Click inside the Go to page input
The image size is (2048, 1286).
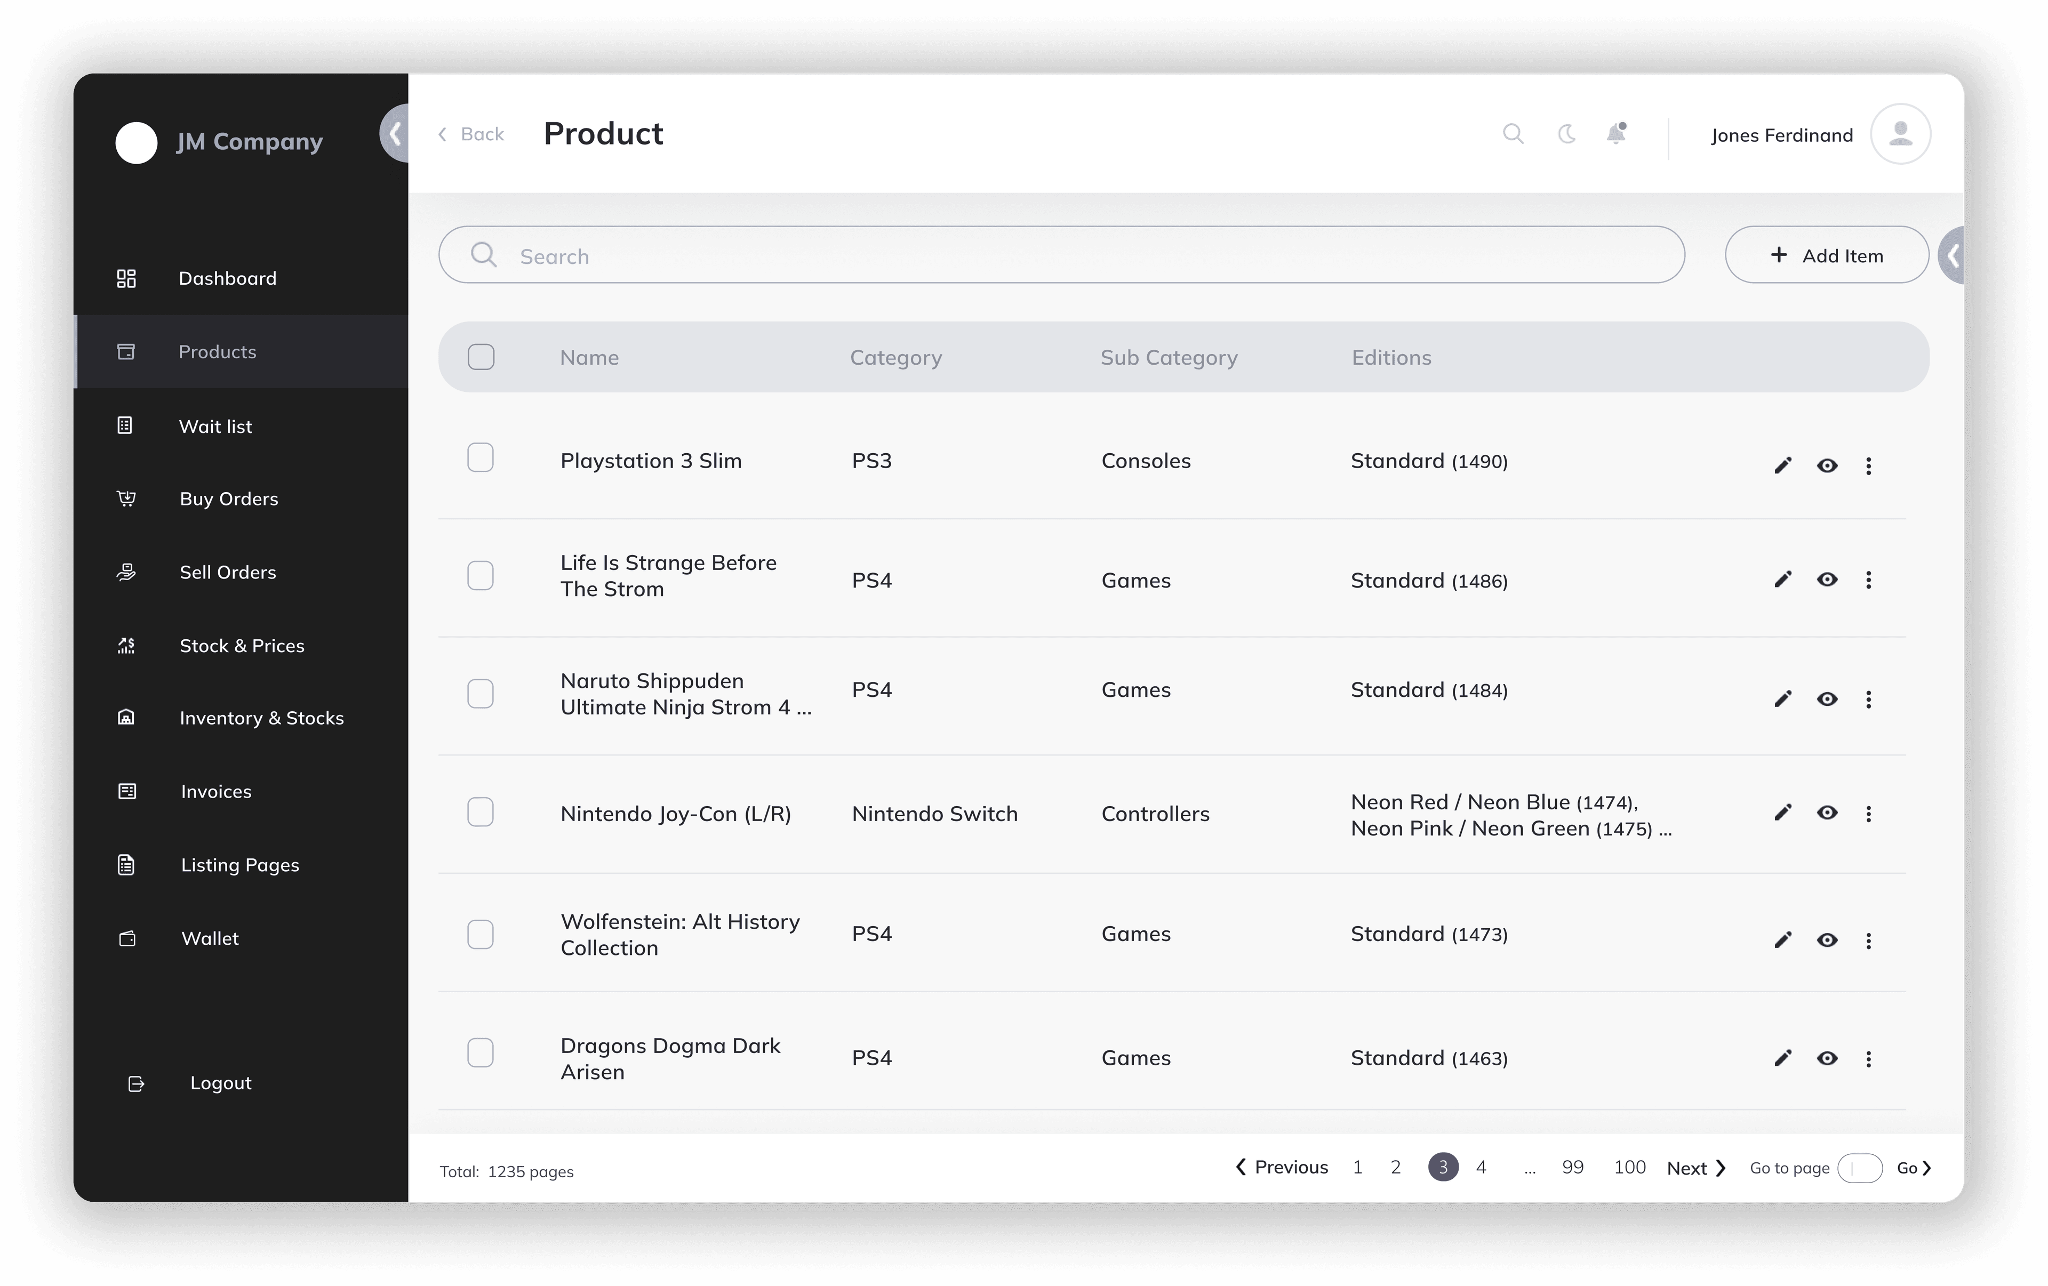1862,1168
